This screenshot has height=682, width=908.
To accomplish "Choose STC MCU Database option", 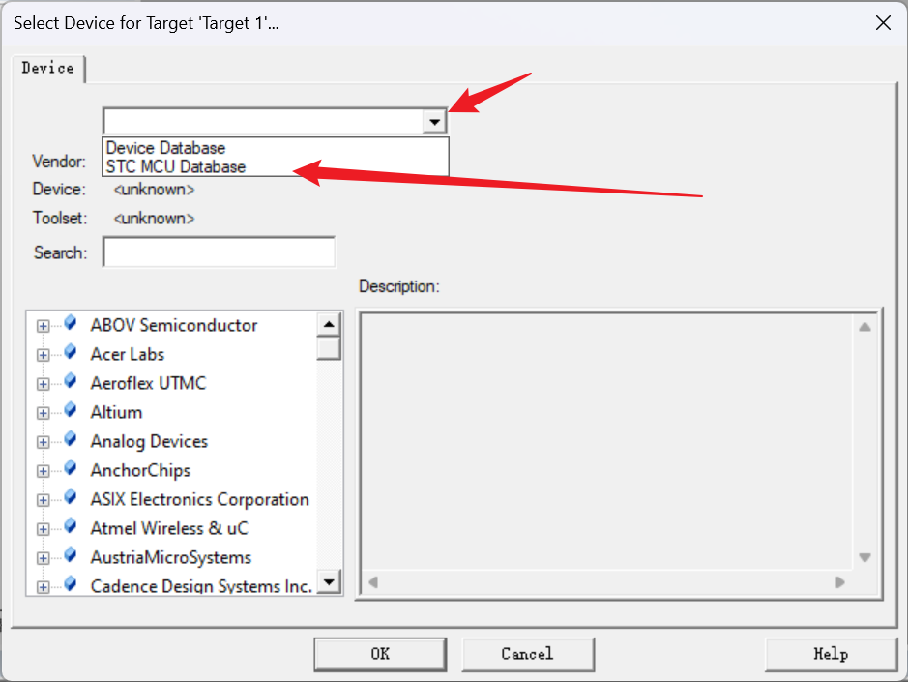I will 277,167.
